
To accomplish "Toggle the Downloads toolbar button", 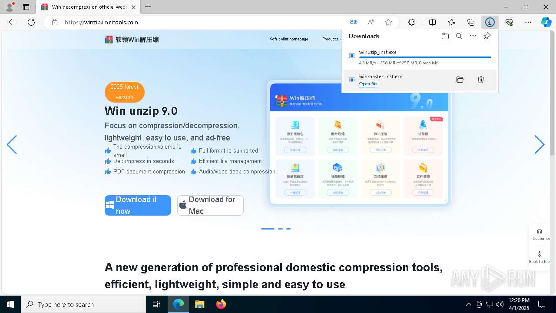I will (x=490, y=22).
